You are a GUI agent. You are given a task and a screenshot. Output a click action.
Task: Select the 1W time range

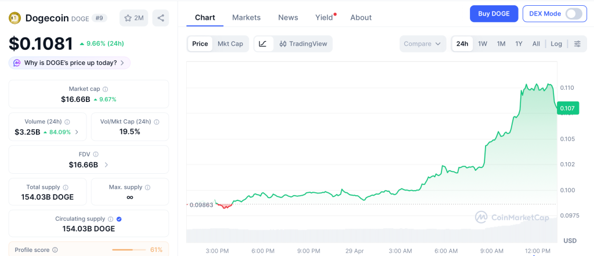482,44
